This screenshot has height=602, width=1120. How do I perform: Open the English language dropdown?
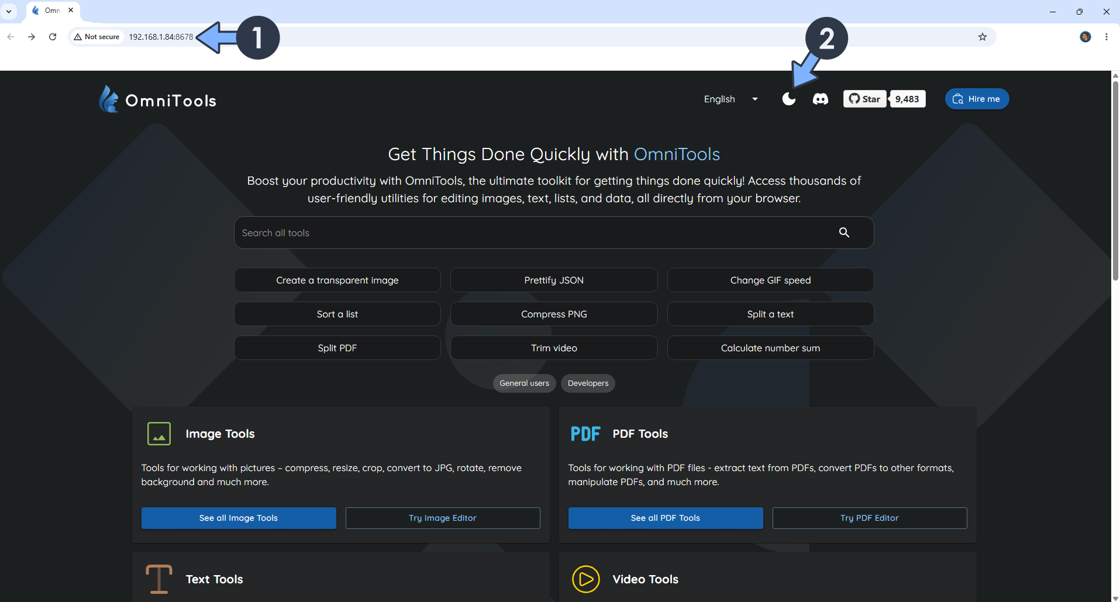click(731, 99)
